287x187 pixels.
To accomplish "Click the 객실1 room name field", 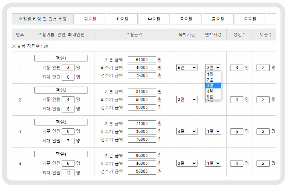I will pyautogui.click(x=61, y=58).
